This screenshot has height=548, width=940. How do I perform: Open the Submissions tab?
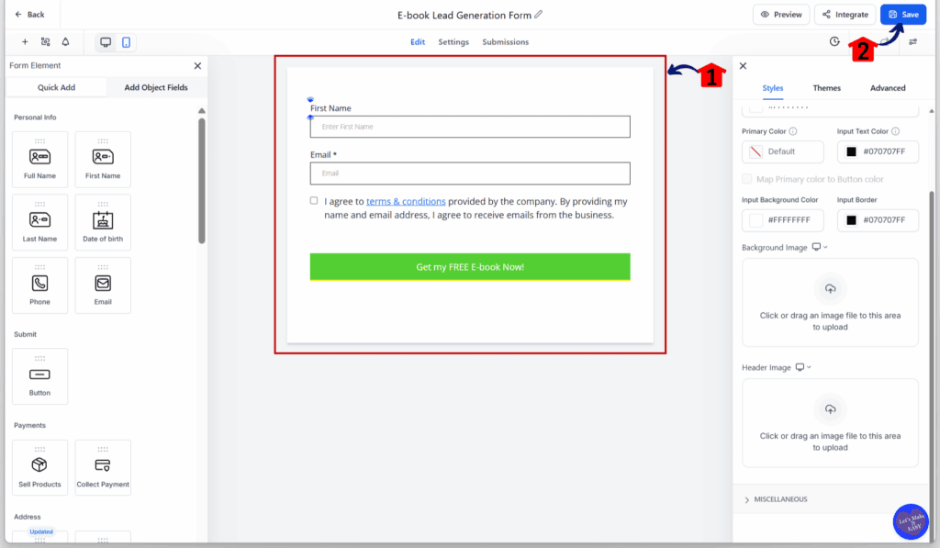click(505, 42)
